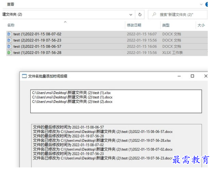Click the date 2022-01-15 16:06 cell
The width and height of the screenshot is (212, 170).
click(142, 47)
